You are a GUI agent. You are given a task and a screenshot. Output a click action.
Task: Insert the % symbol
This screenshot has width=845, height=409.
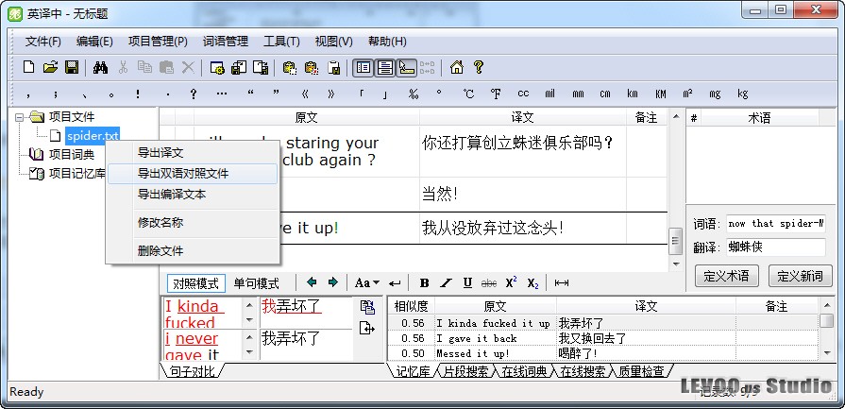tap(414, 94)
